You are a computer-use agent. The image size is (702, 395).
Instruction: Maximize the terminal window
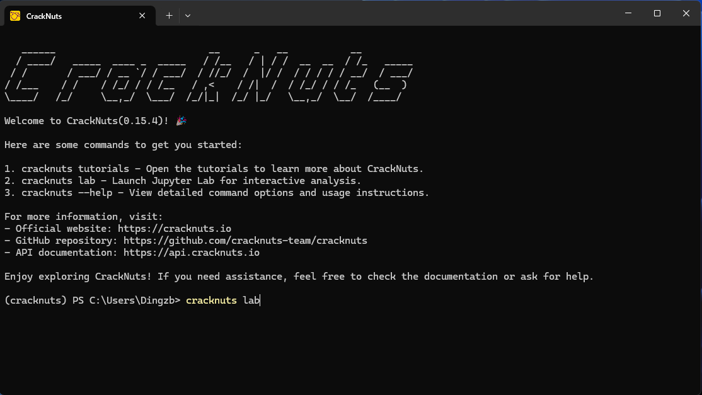click(x=657, y=13)
